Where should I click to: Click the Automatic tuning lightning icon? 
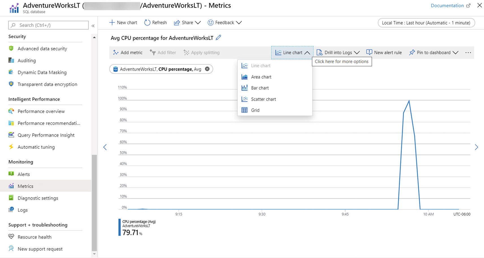click(x=11, y=147)
